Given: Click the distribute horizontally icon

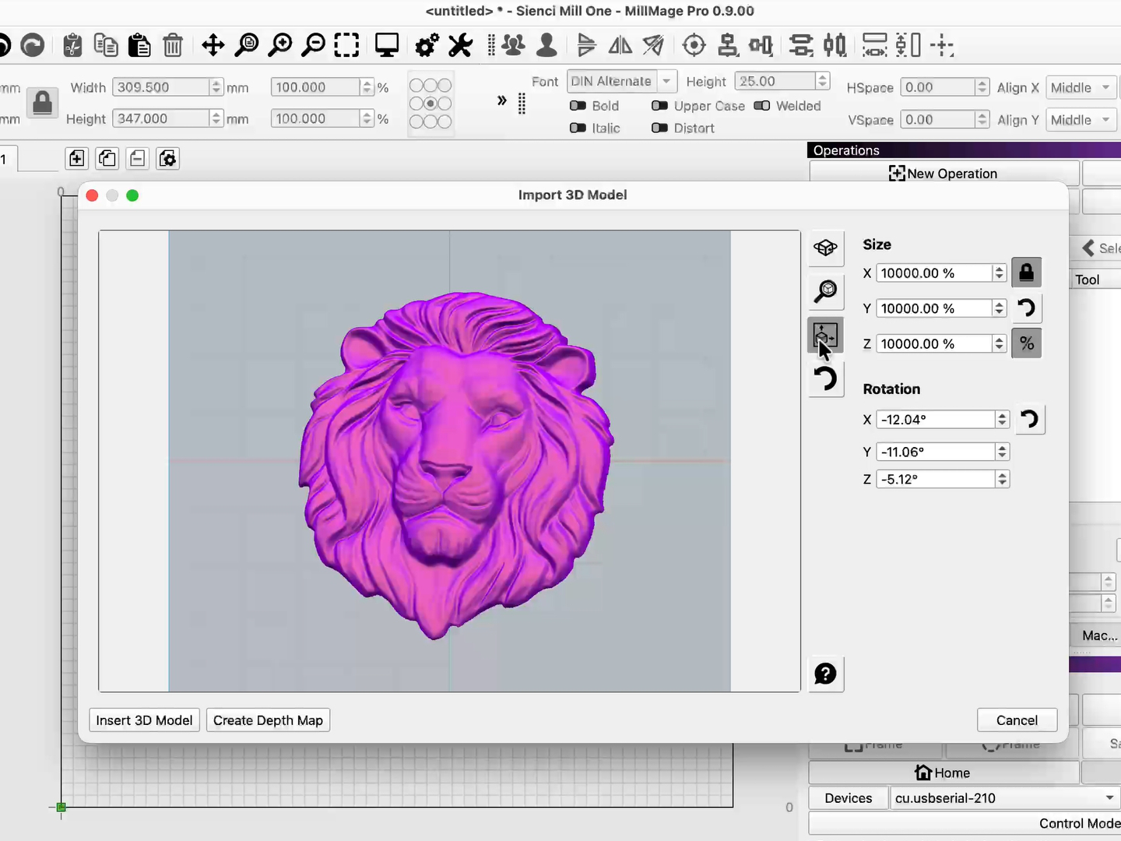Looking at the screenshot, I should click(x=835, y=46).
